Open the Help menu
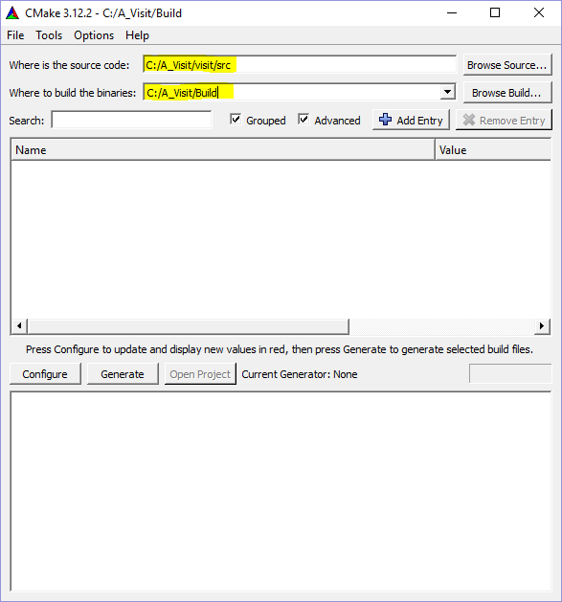562x602 pixels. (137, 35)
